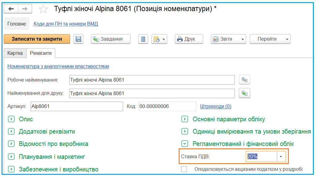Click the copy icon beside Найменування для друку
Viewport: 316px width, 177px height.
244,93
